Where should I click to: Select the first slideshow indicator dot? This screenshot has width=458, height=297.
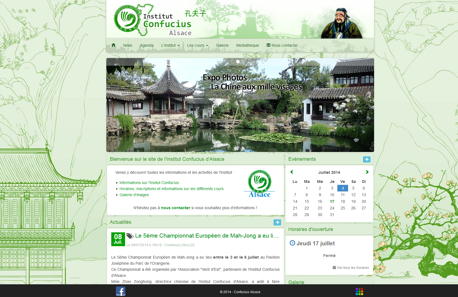238,62
